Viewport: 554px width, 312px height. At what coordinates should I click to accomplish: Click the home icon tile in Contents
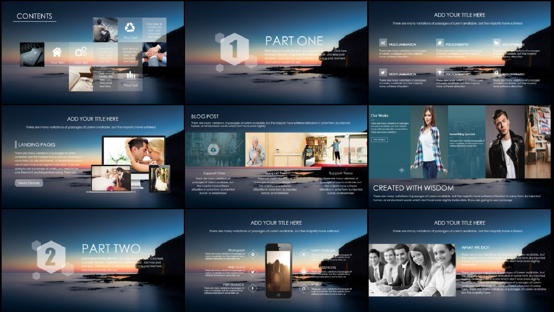[x=57, y=52]
